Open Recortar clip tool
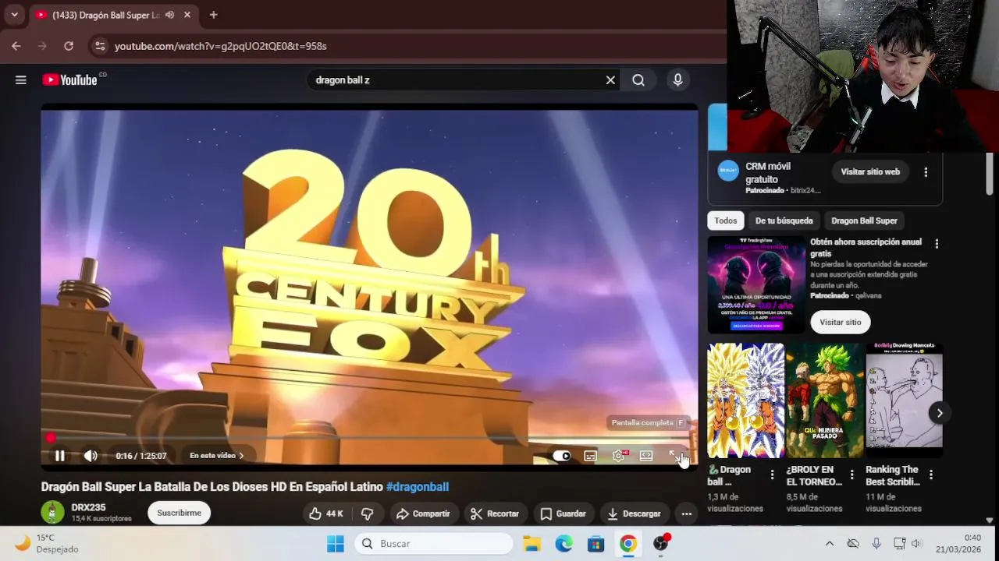The image size is (999, 561). click(x=495, y=513)
